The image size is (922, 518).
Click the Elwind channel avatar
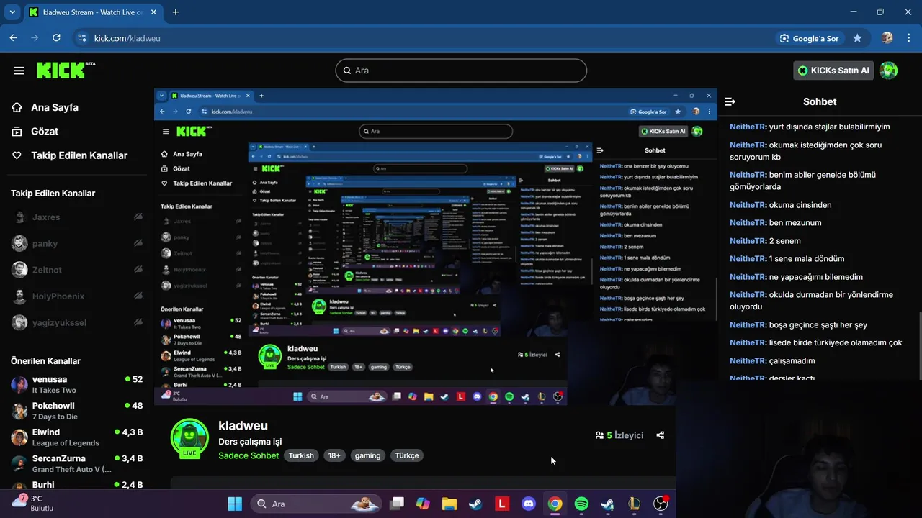click(19, 437)
